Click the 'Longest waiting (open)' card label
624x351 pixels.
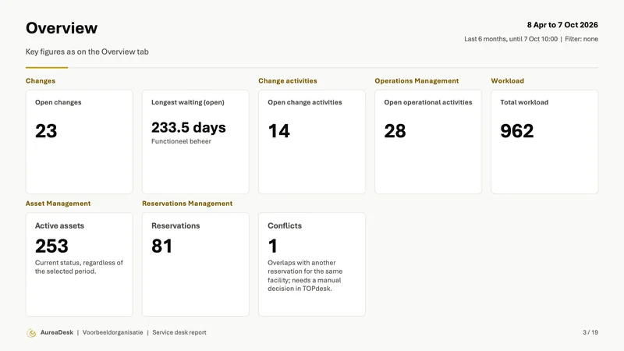[x=188, y=102]
